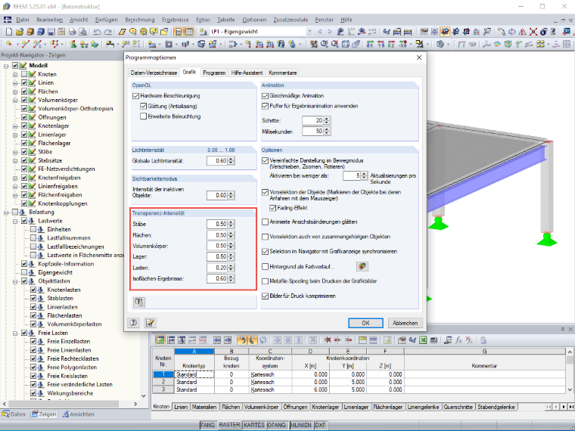Screen dimensions: 575x431
Task: Click the Excel export icon in table toolbar
Action: (423, 340)
